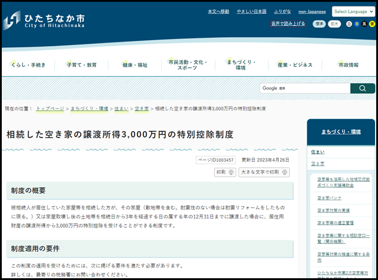This screenshot has width=378, height=280.
Task: Open the 産業・ビジネス menu
Action: point(295,65)
